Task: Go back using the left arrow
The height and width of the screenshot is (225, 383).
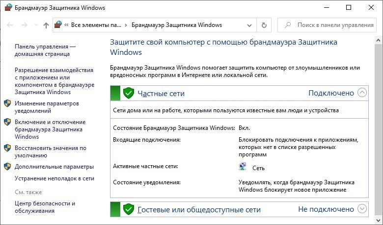Action: pyautogui.click(x=10, y=25)
